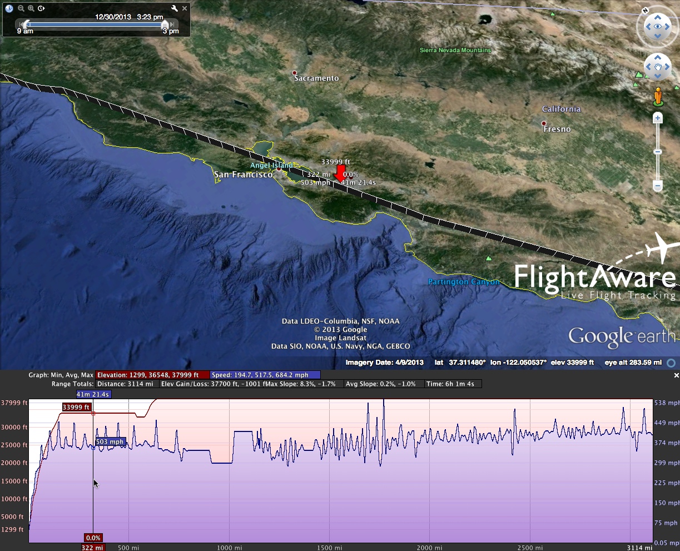Click the hand center of move joystick
This screenshot has height=551, width=680.
658,67
